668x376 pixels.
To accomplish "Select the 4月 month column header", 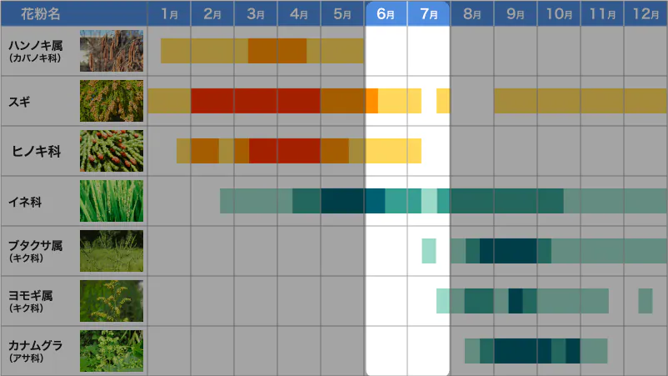I will click(299, 13).
